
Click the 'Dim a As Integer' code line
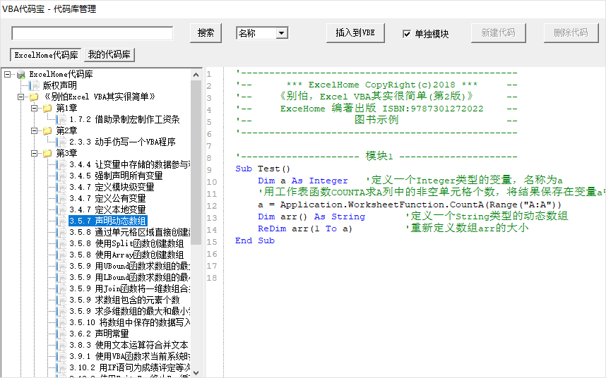click(x=302, y=181)
